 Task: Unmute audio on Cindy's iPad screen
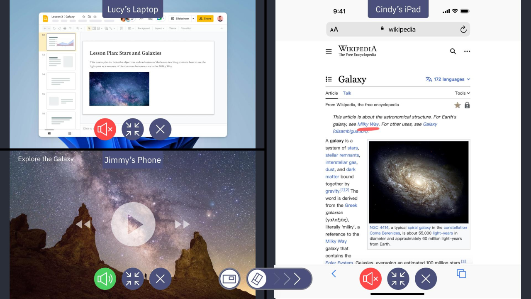coord(370,279)
